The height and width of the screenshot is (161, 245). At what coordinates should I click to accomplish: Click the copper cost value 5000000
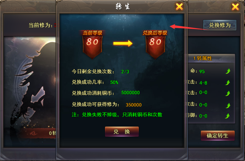tap(130, 93)
